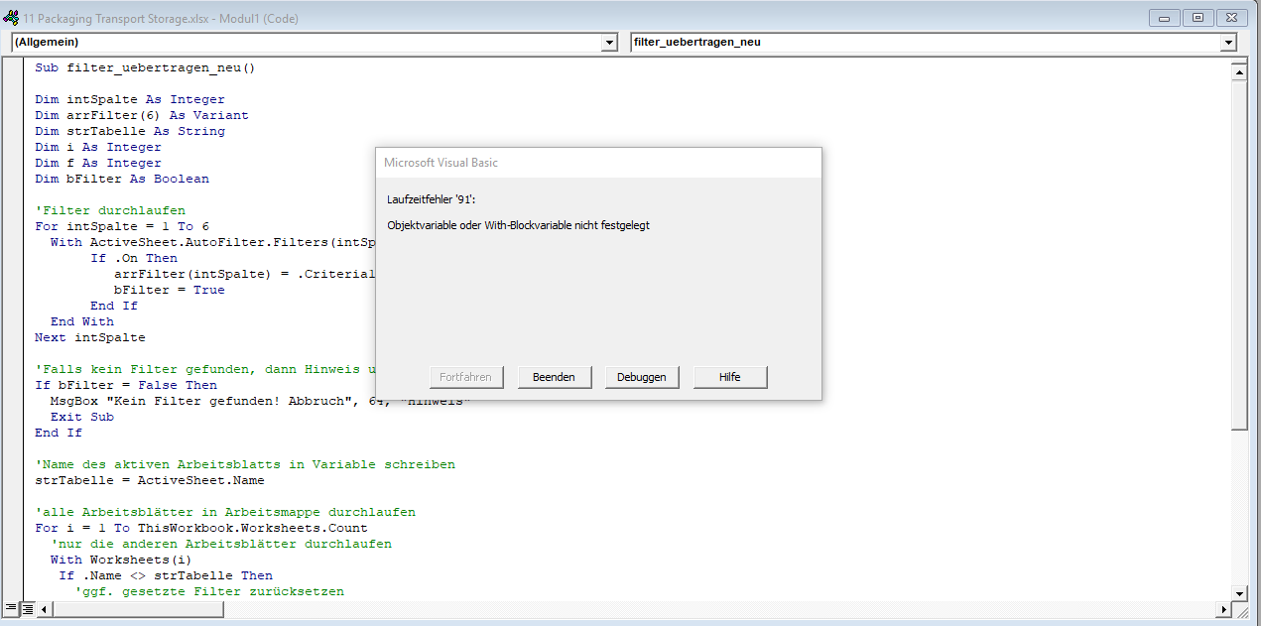Click the split bar above vertical scrollbar
This screenshot has width=1261, height=626.
pos(1238,60)
